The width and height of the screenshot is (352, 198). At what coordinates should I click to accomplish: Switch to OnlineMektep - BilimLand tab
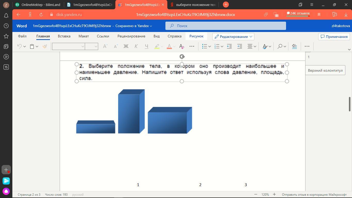pos(38,5)
